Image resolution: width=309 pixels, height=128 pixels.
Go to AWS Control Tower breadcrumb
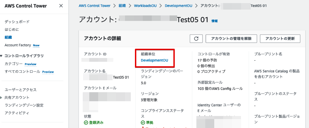click(x=95, y=6)
